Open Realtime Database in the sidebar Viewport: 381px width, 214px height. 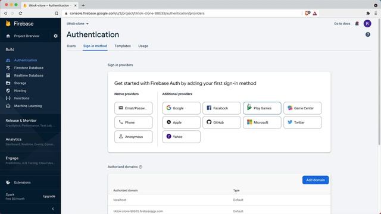[29, 75]
